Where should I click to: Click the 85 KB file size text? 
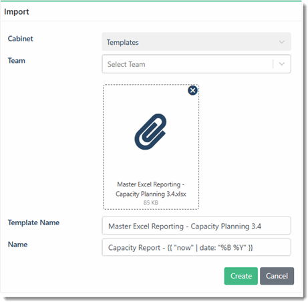pos(151,202)
